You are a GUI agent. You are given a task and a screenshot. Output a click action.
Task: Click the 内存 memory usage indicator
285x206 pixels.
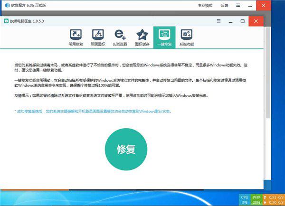[x=256, y=199]
